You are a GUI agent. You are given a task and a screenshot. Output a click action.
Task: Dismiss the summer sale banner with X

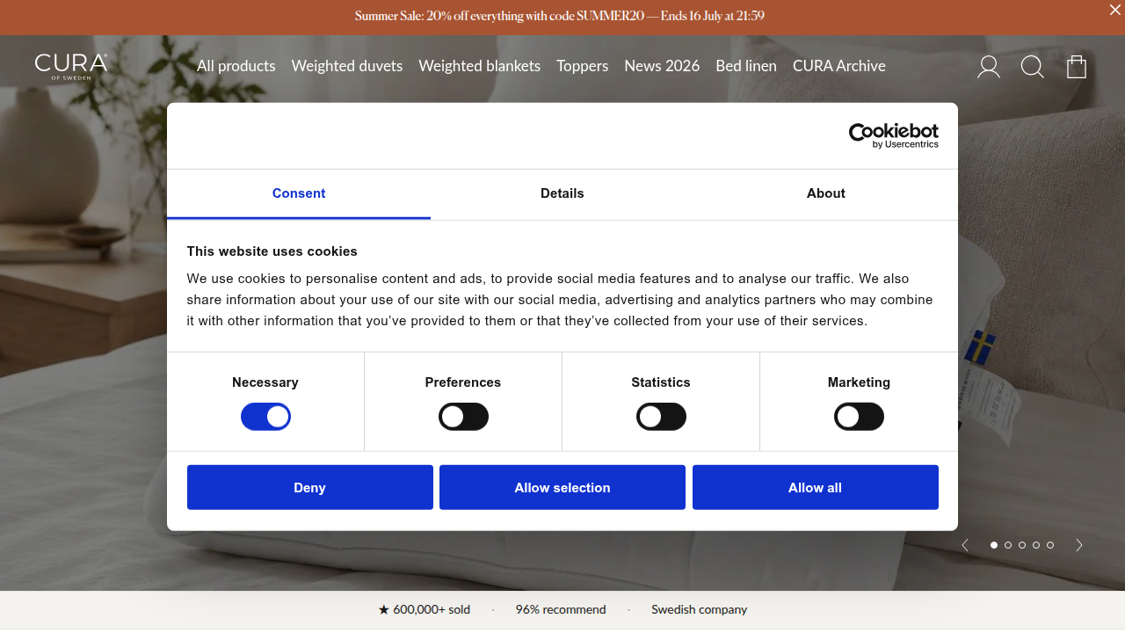[1115, 10]
